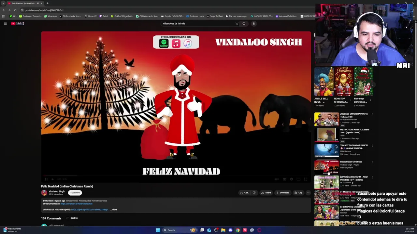This screenshot has height=234, width=417.
Task: Open the Spotify icon on the video banner
Action: 164,43
